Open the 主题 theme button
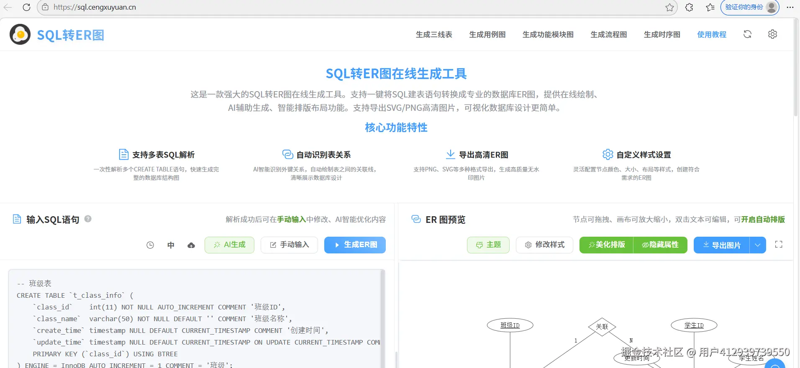This screenshot has width=800, height=368. 488,245
